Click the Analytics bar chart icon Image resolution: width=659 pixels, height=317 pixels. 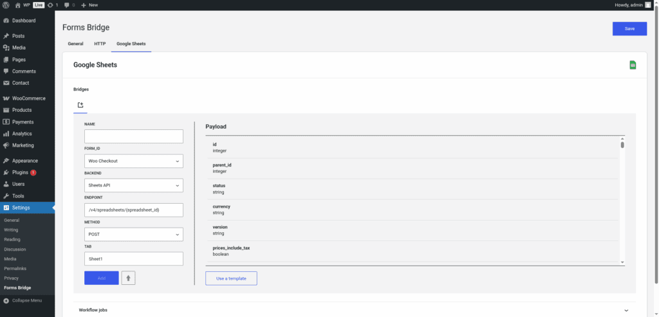click(x=6, y=134)
